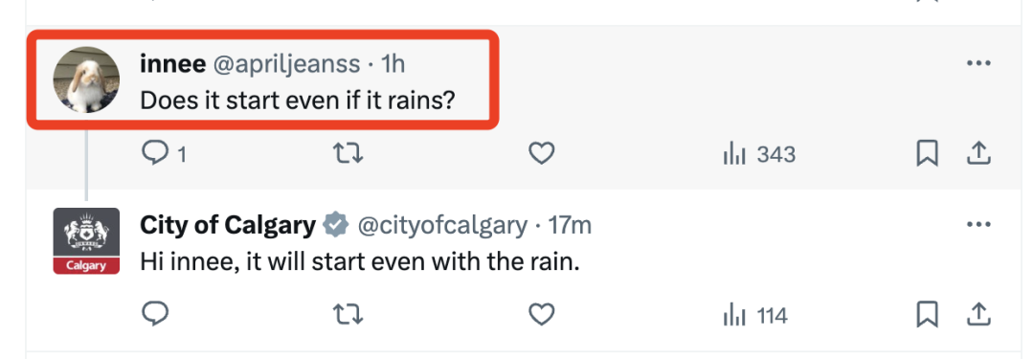This screenshot has height=359, width=1034.
Task: View analytics showing 343 views
Action: pos(759,155)
